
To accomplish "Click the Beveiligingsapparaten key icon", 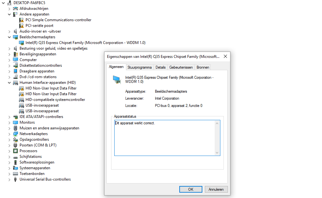I will point(15,54).
